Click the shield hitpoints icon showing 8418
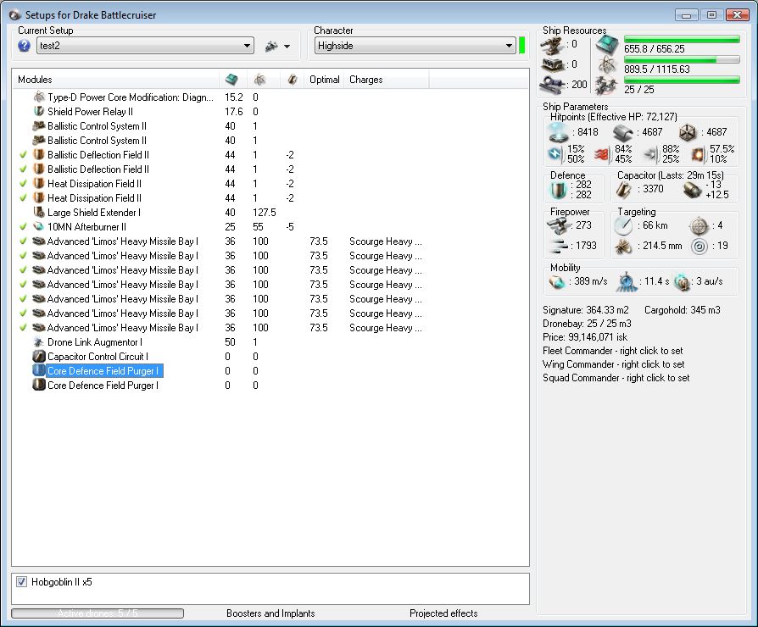This screenshot has height=627, width=758. click(559, 132)
